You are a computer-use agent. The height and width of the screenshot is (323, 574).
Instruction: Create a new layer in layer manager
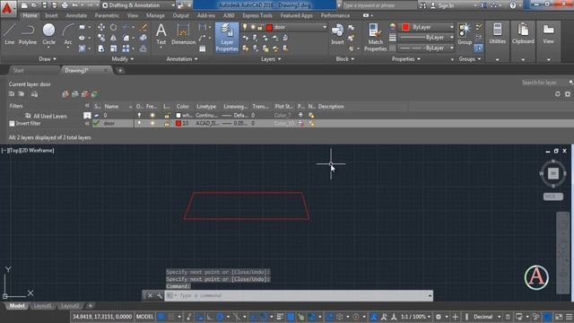pos(65,94)
